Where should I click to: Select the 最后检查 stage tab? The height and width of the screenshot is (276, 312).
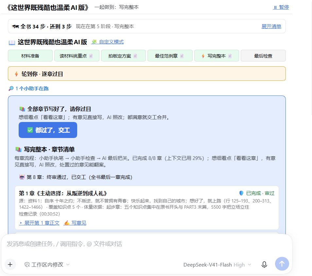click(x=263, y=56)
